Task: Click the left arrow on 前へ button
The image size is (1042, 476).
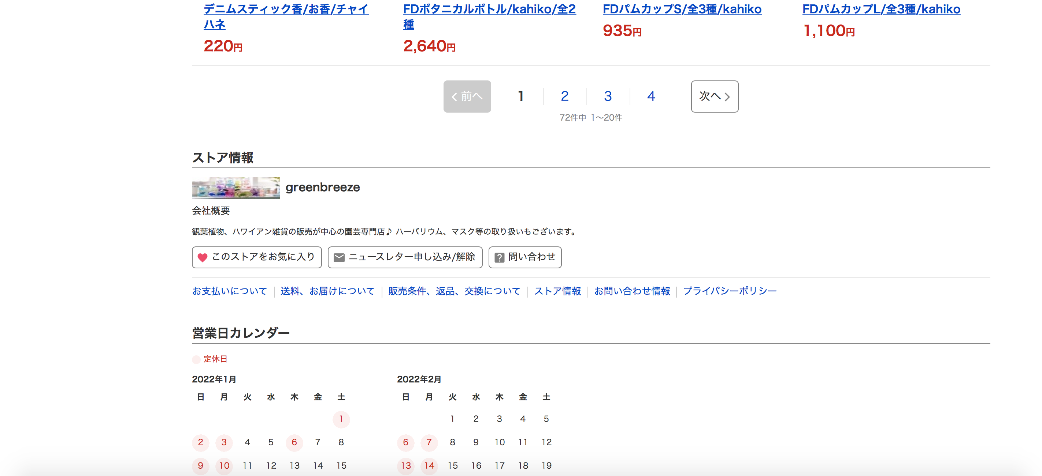Action: coord(454,97)
